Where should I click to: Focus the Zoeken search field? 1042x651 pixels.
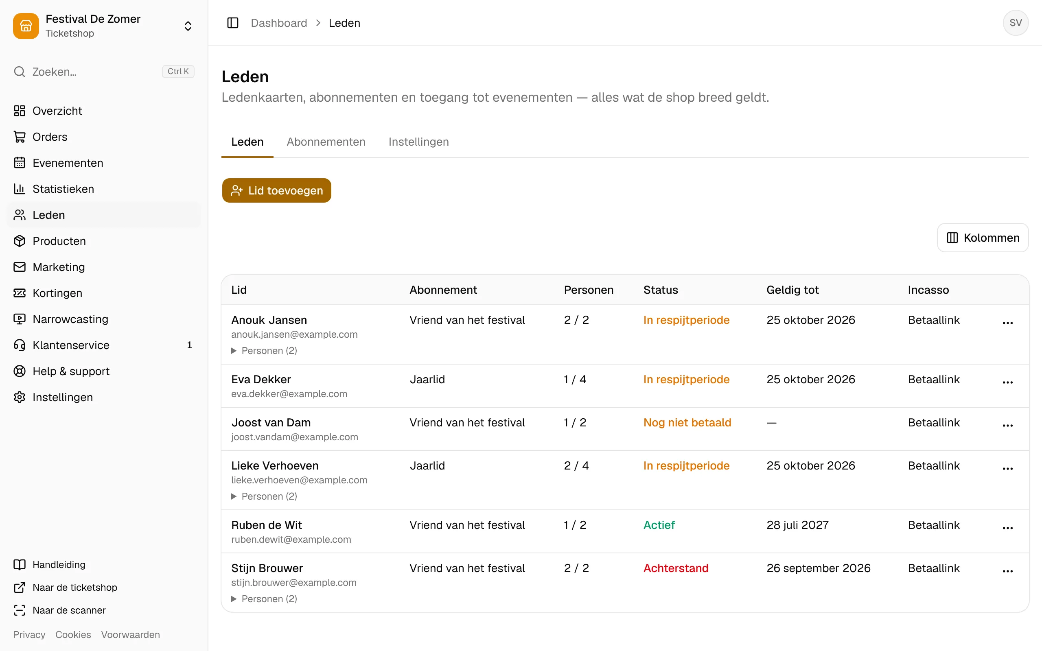[104, 72]
